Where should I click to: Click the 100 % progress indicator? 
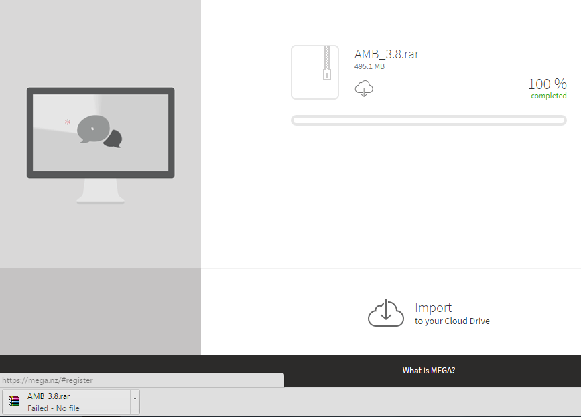pyautogui.click(x=547, y=84)
